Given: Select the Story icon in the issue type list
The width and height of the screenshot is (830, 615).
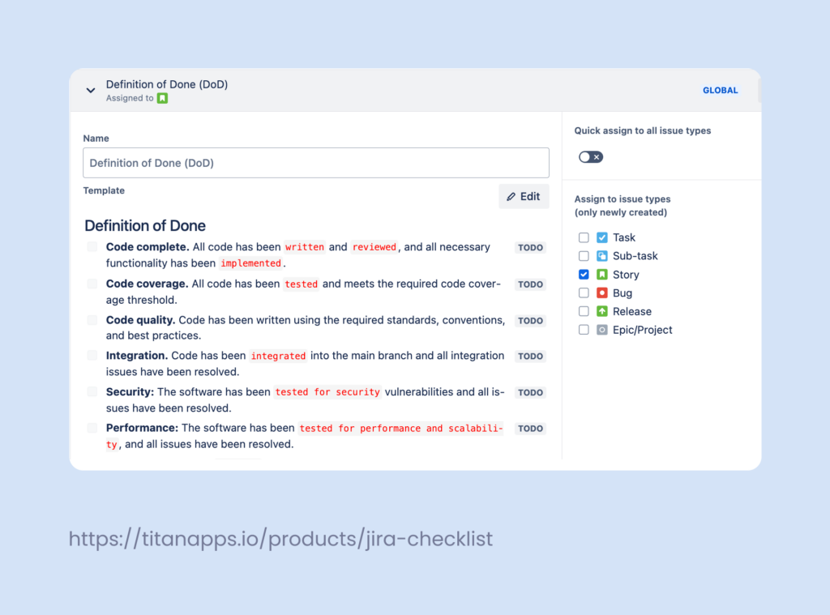Looking at the screenshot, I should tap(602, 274).
